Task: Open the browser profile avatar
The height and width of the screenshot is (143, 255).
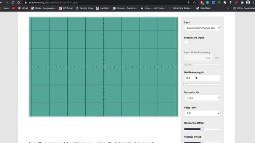Action: tap(248, 2)
